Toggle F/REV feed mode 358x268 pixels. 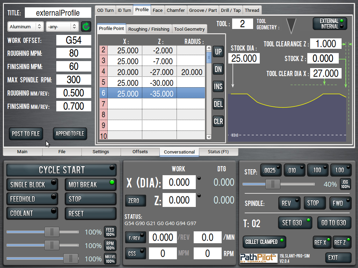[x=135, y=238]
